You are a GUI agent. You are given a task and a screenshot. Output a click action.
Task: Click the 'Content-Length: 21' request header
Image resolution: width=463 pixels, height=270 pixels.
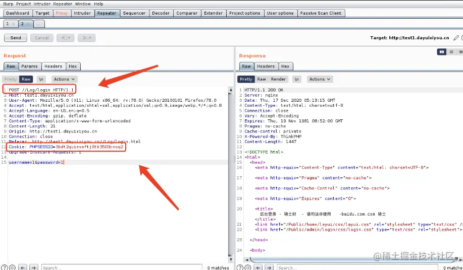coord(32,126)
